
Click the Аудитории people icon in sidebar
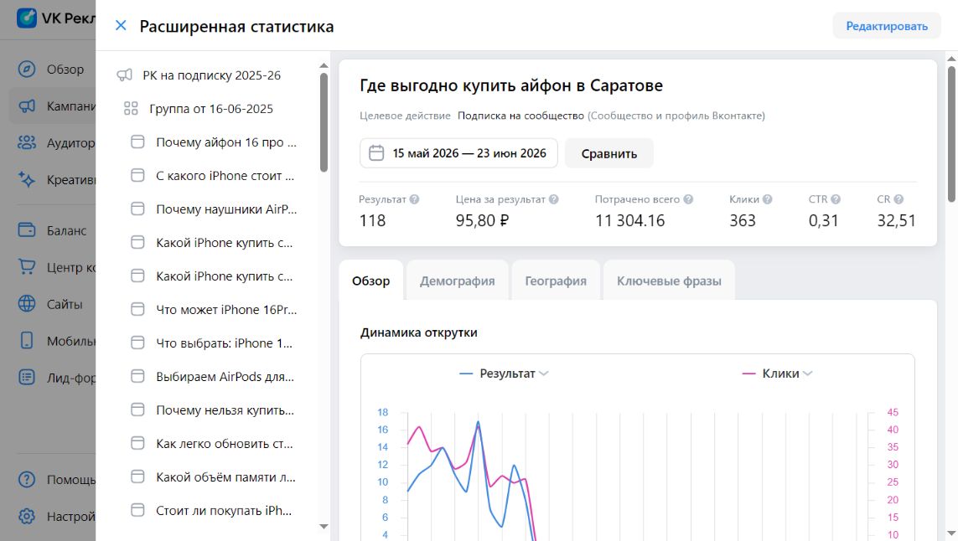pos(26,143)
